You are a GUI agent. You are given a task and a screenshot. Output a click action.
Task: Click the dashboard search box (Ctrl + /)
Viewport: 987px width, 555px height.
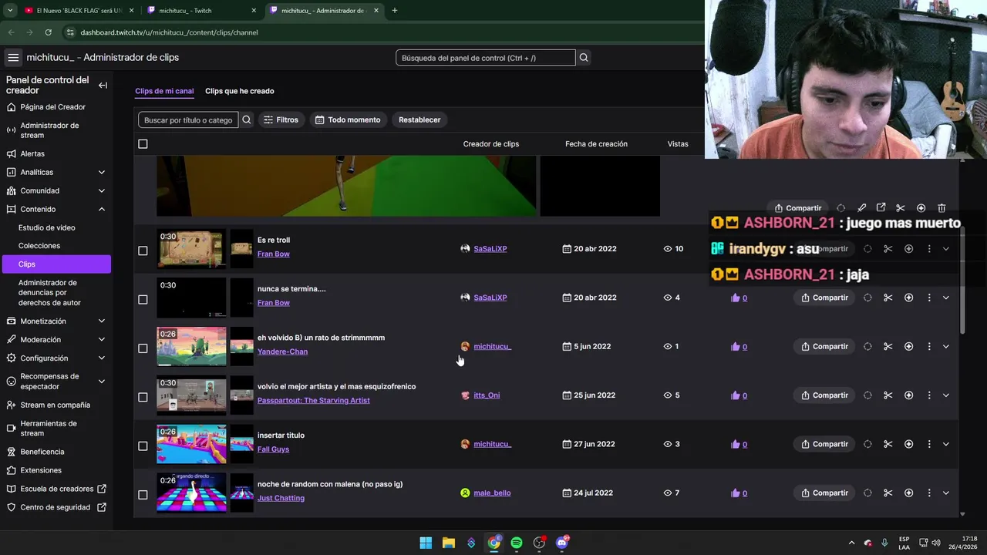point(485,58)
